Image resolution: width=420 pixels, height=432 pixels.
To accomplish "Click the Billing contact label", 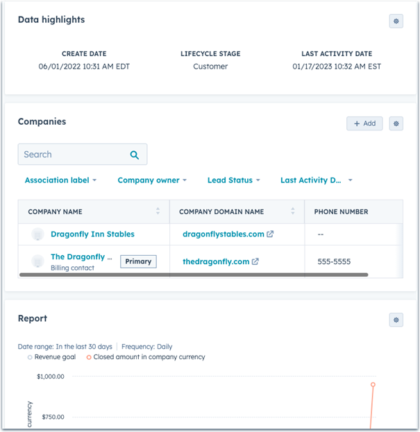I will click(72, 268).
